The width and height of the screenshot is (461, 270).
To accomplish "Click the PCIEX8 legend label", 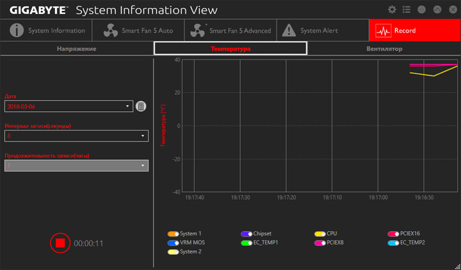I will tap(335, 242).
